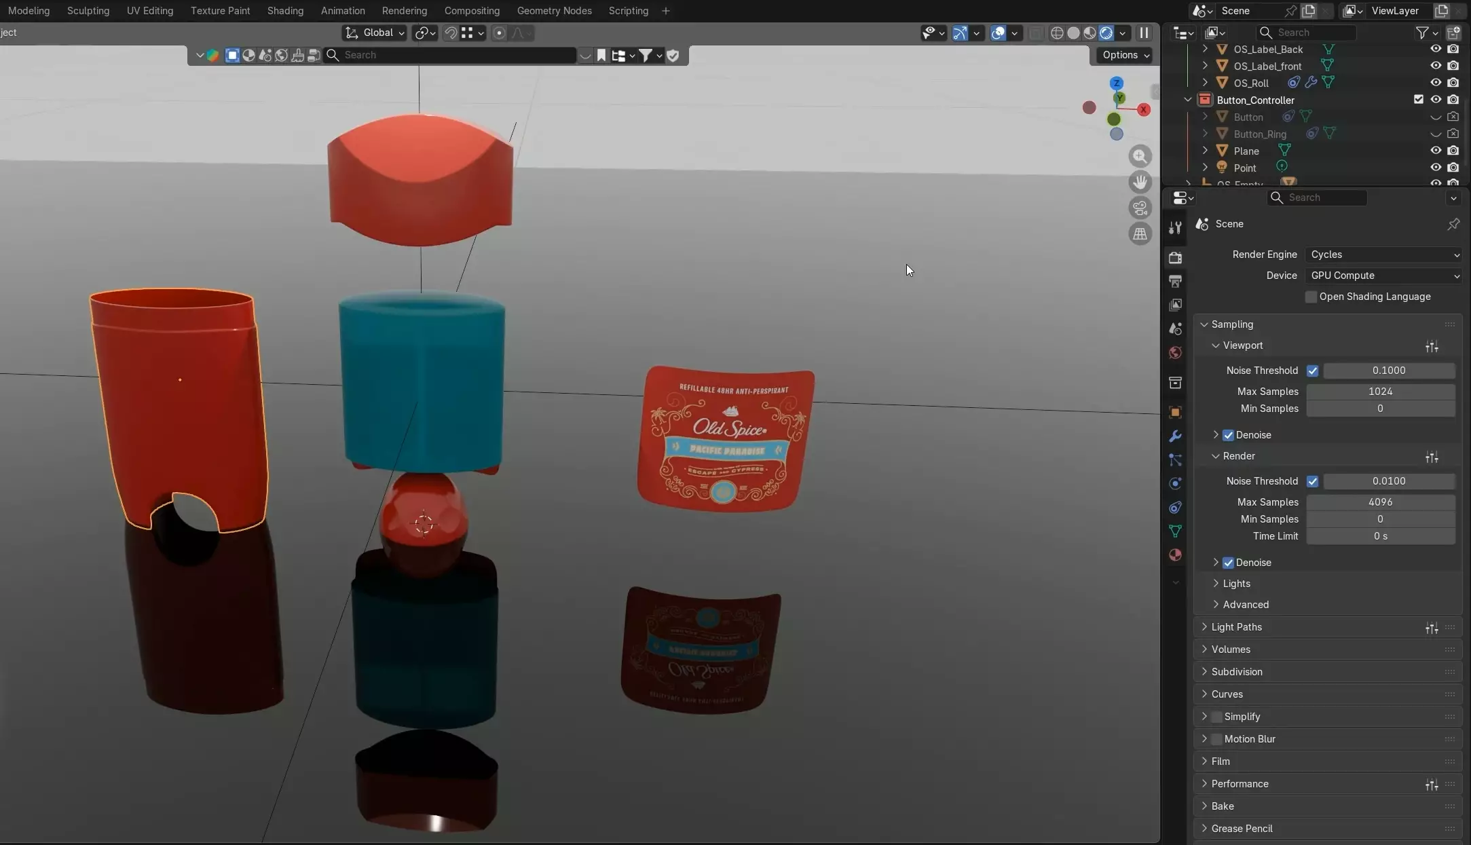
Task: Enable Open Shading Language checkbox
Action: [x=1311, y=297]
